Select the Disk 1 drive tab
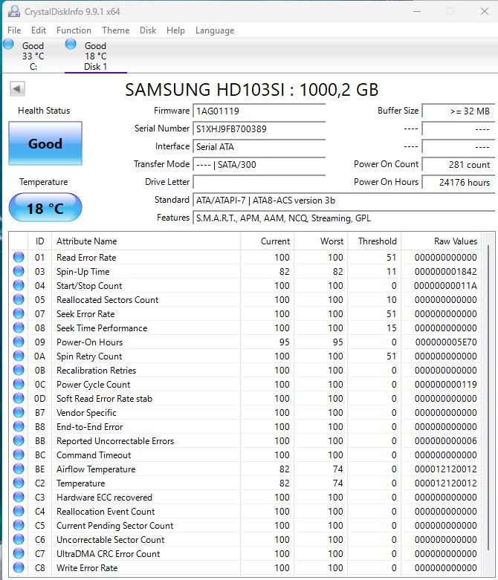Screen dimensions: 498x580 [96, 56]
